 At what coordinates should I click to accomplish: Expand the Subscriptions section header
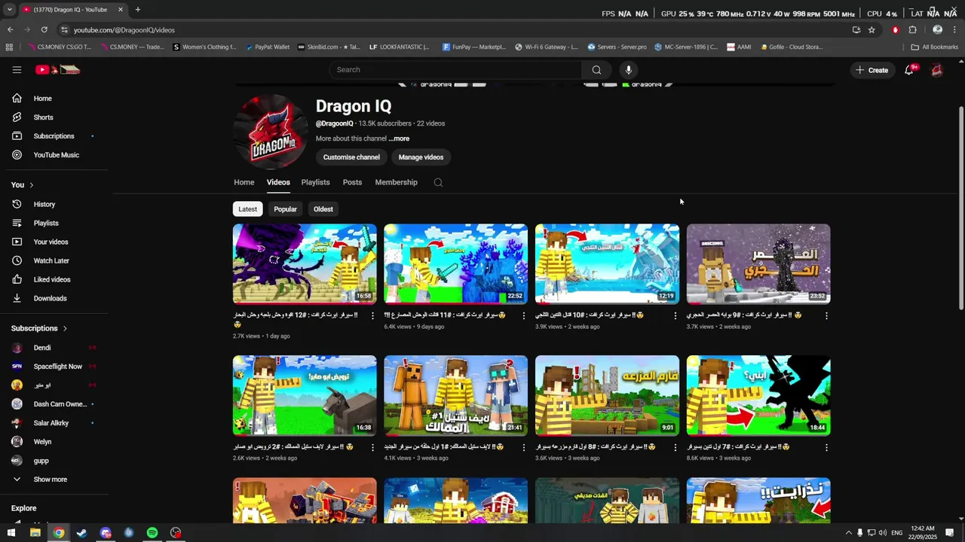[39, 328]
